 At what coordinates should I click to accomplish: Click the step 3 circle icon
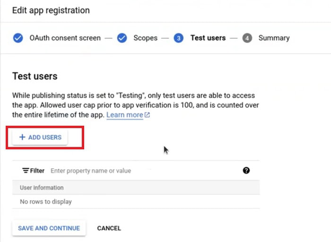click(x=179, y=38)
